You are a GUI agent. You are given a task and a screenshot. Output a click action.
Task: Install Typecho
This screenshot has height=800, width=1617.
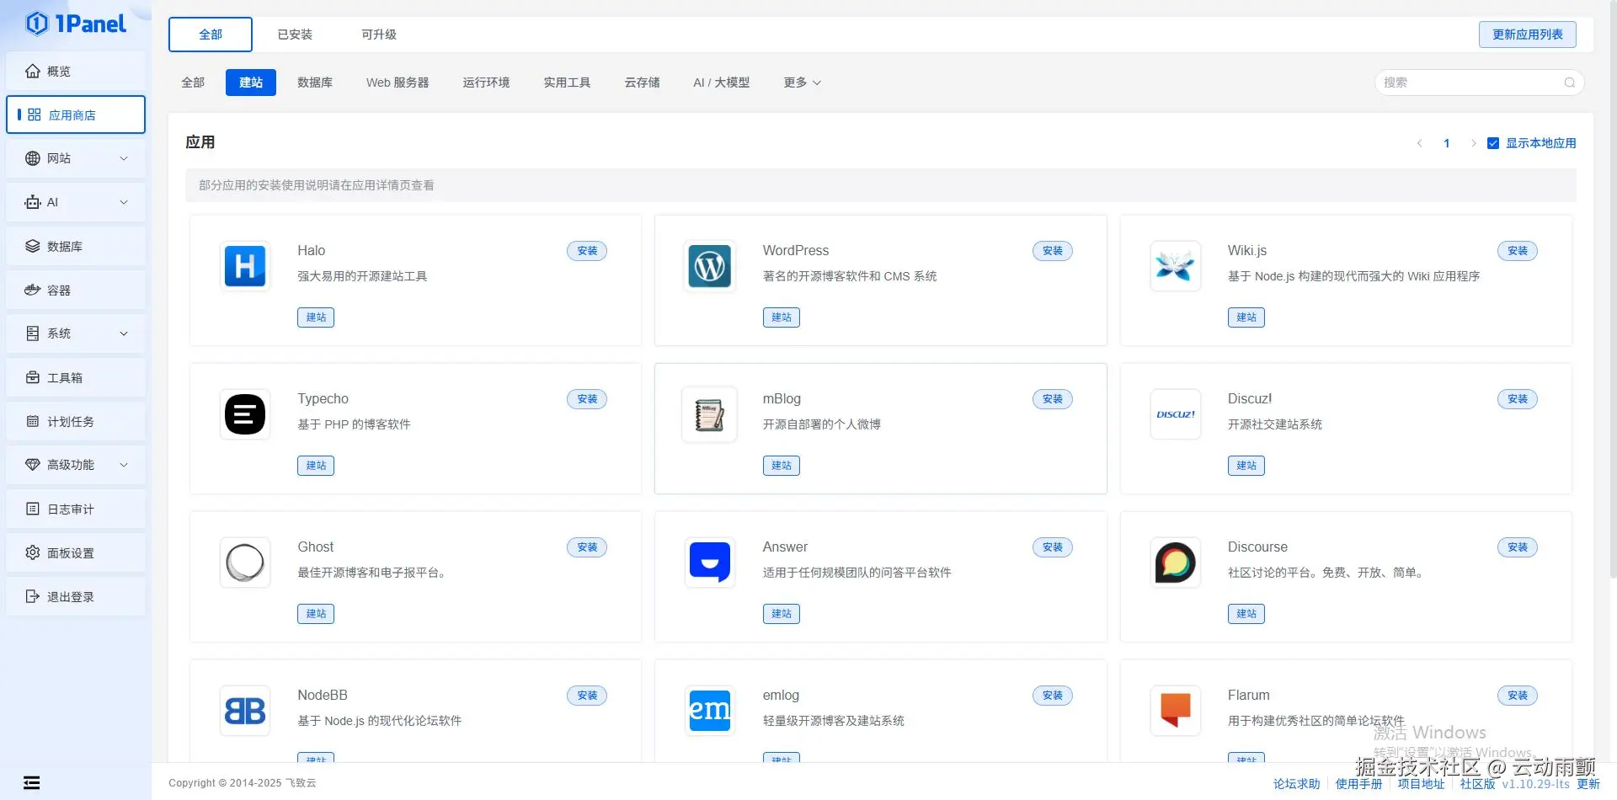point(587,399)
